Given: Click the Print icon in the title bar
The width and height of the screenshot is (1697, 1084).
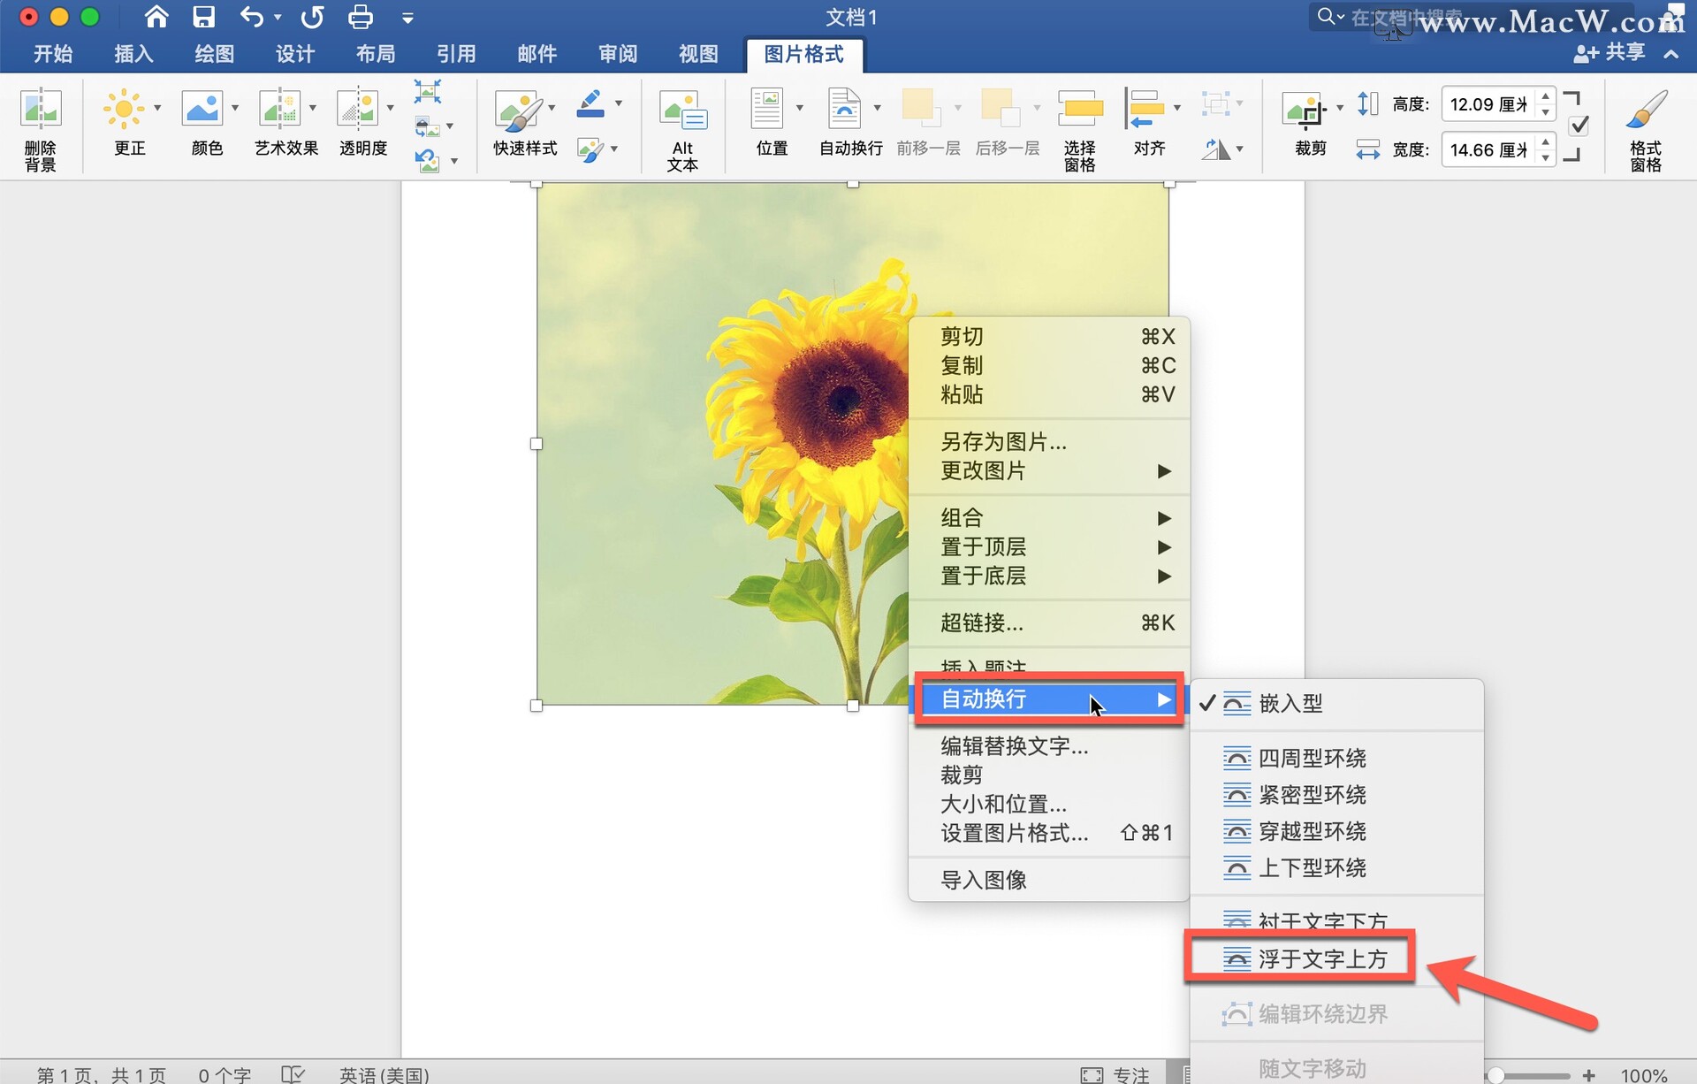Looking at the screenshot, I should point(361,17).
